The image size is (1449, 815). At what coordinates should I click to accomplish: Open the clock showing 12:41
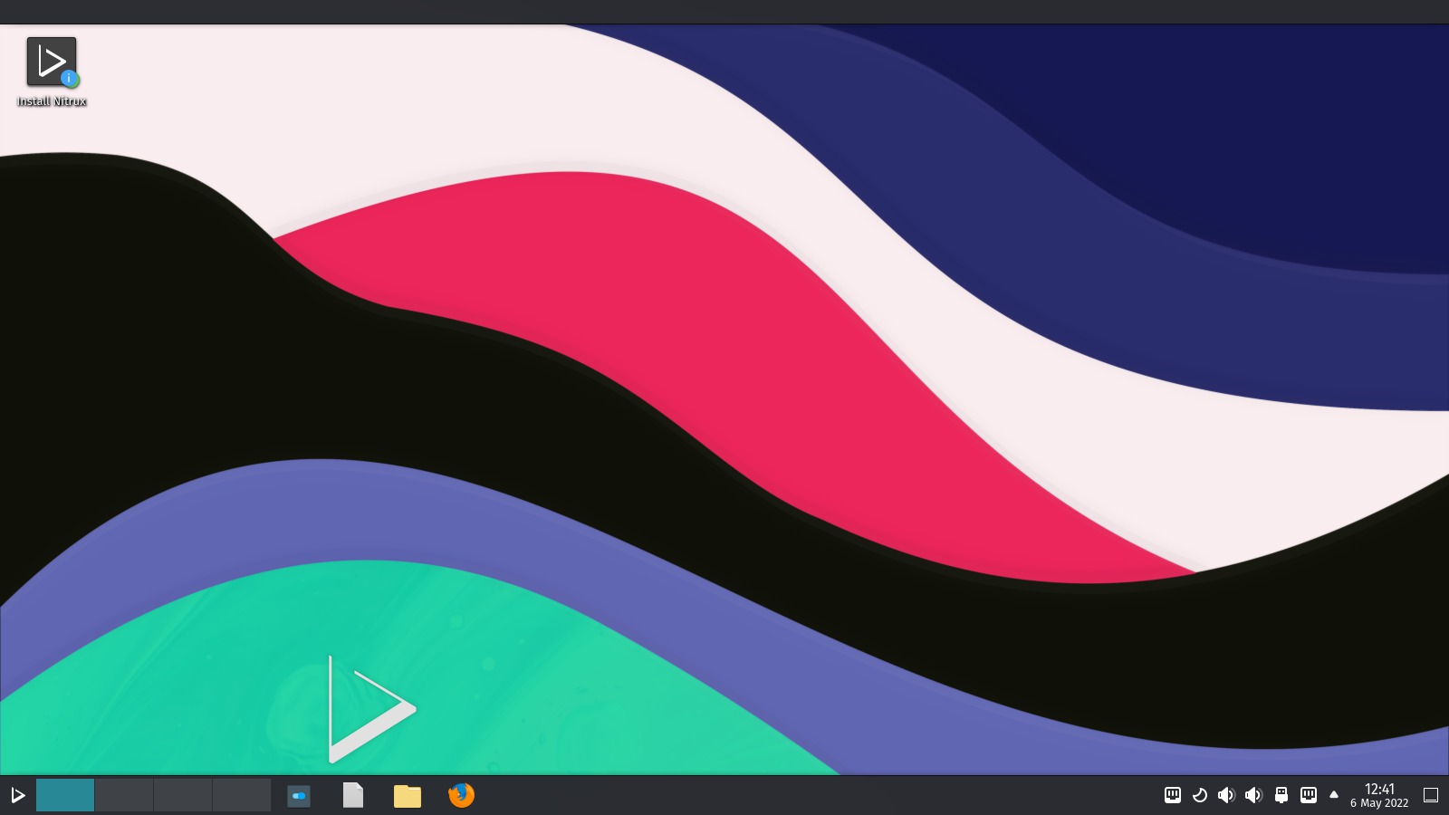1379,795
